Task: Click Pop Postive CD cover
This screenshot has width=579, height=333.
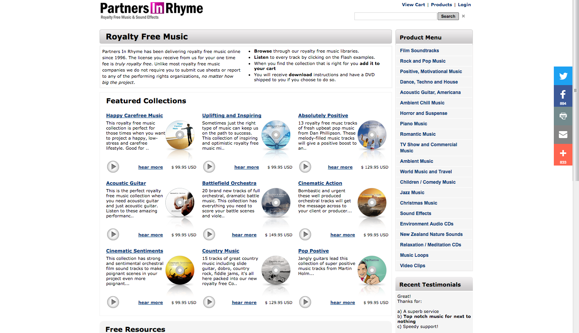Action: (x=372, y=270)
